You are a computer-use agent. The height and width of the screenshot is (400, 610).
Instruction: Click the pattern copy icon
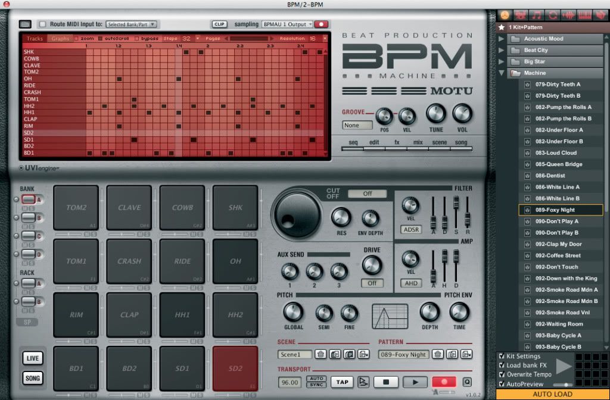tap(452, 355)
